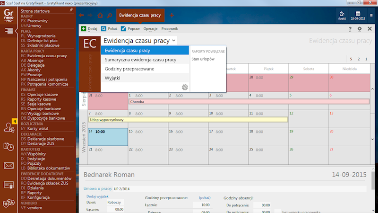The height and width of the screenshot is (213, 378).
Task: Select the Choroba absence bar
Action: pyautogui.click(x=249, y=102)
